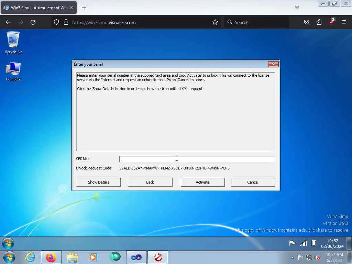Select the Computer desktop icon
This screenshot has height=264, width=352.
pyautogui.click(x=13, y=71)
